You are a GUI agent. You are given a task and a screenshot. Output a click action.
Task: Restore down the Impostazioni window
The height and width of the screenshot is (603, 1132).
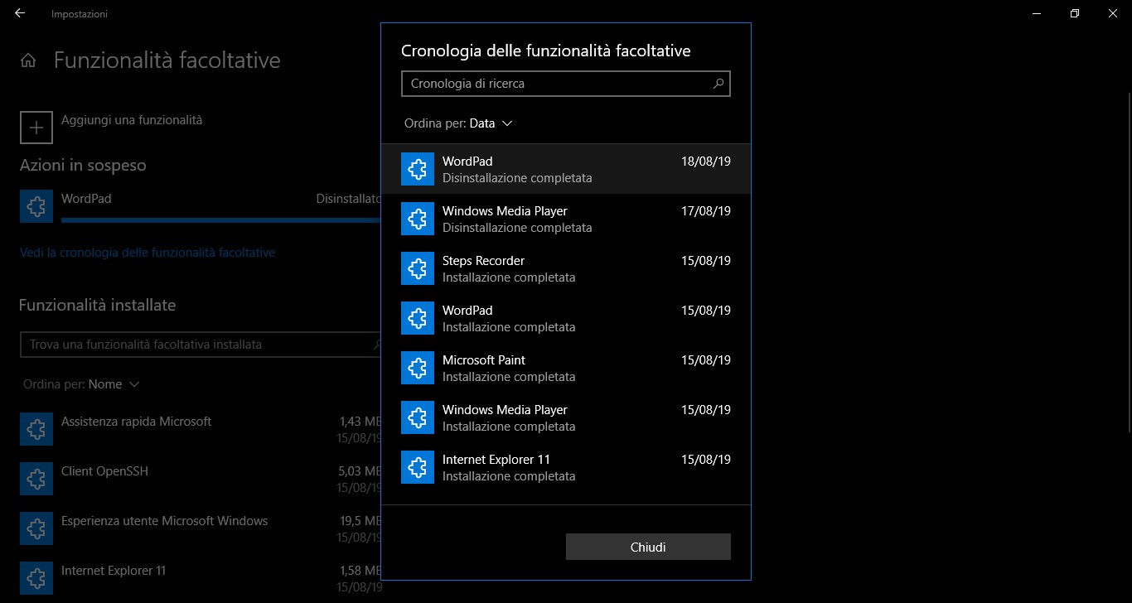pos(1075,13)
